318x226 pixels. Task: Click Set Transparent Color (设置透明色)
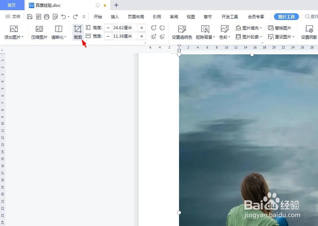[182, 32]
